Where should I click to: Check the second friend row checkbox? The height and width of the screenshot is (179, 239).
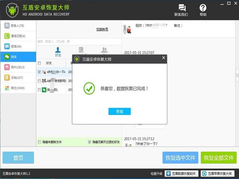coord(39,81)
